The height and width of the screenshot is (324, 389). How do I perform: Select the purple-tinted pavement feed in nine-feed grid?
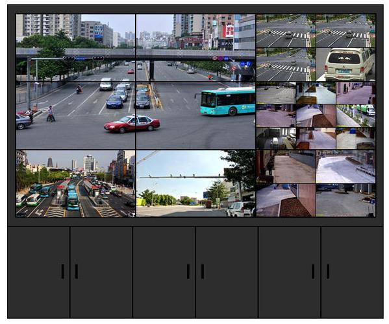(x=356, y=93)
